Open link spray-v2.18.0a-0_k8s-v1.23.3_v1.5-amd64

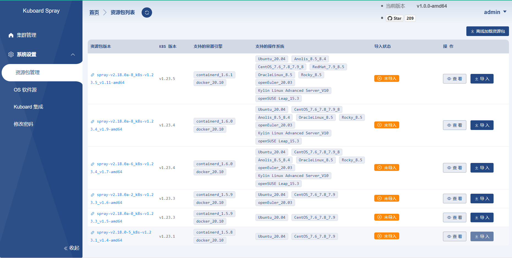(x=122, y=217)
